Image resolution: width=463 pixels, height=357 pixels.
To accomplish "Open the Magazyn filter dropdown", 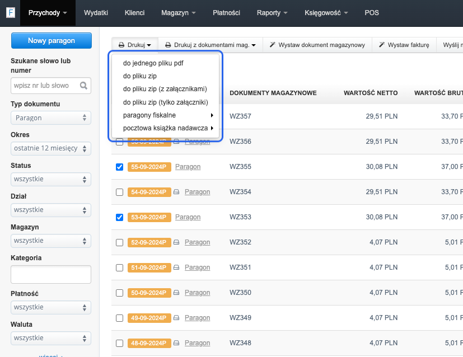I will tap(51, 241).
